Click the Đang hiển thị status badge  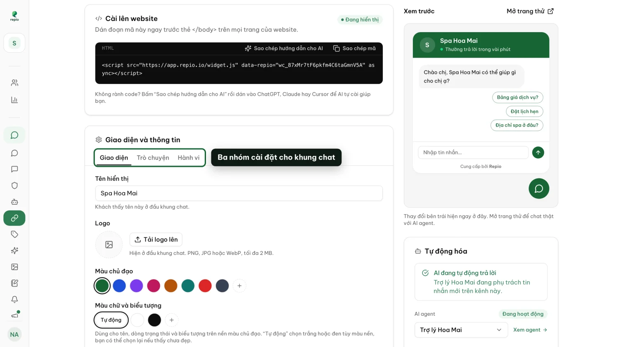coord(360,20)
